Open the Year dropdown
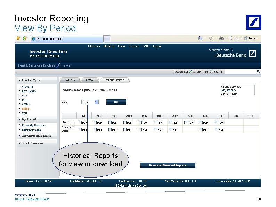Screen dimensions: 276x207 point(90,102)
